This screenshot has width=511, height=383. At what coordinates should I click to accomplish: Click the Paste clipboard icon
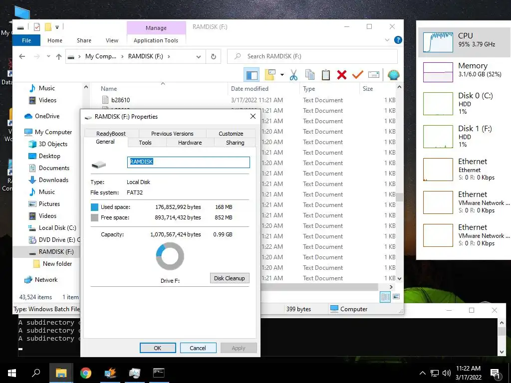tap(325, 75)
